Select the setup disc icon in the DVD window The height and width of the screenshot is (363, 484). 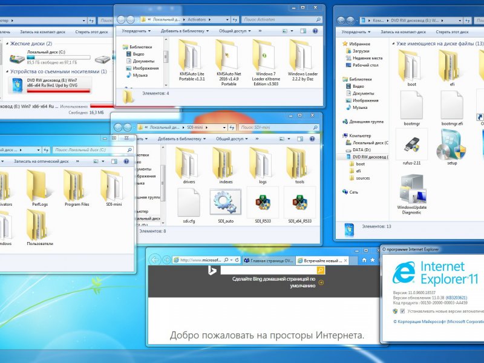[452, 148]
